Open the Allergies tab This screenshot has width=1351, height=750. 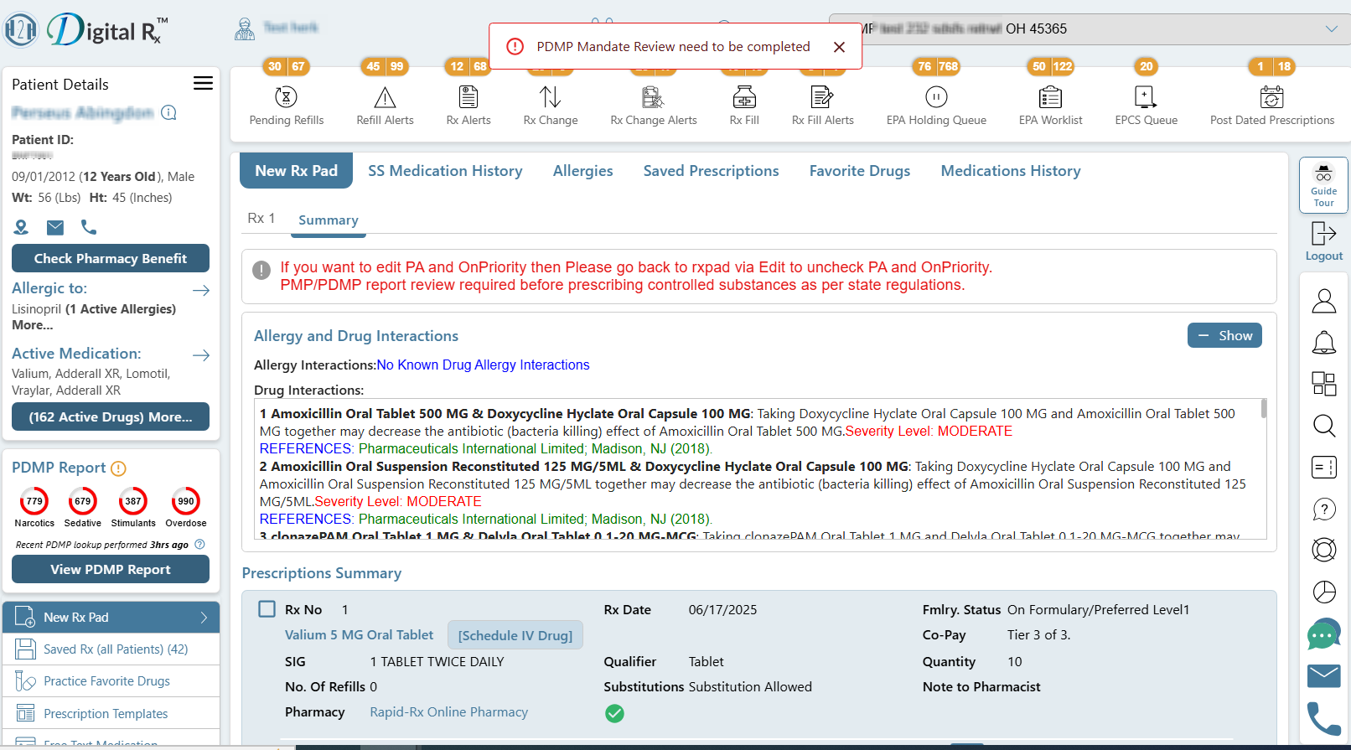click(583, 171)
